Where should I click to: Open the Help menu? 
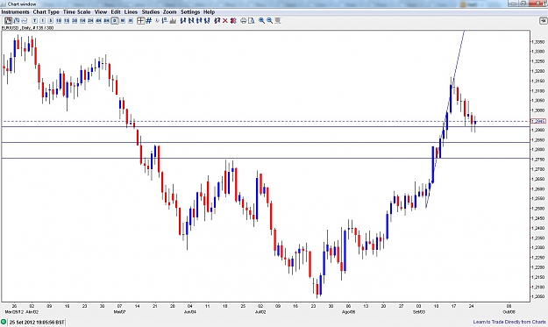[x=209, y=12]
